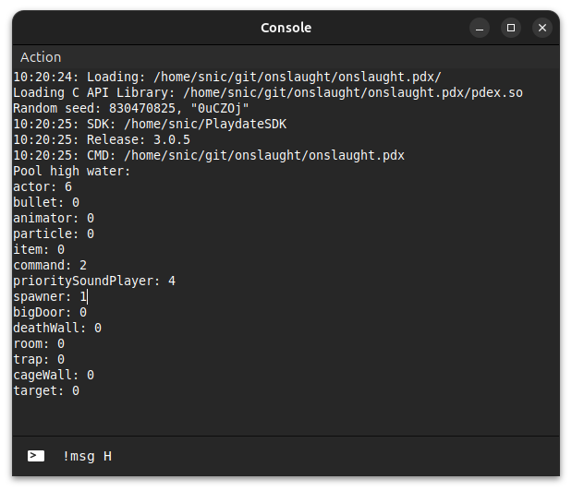Click the terminal prompt icon
Screen dimensions: 572x491
pos(36,456)
